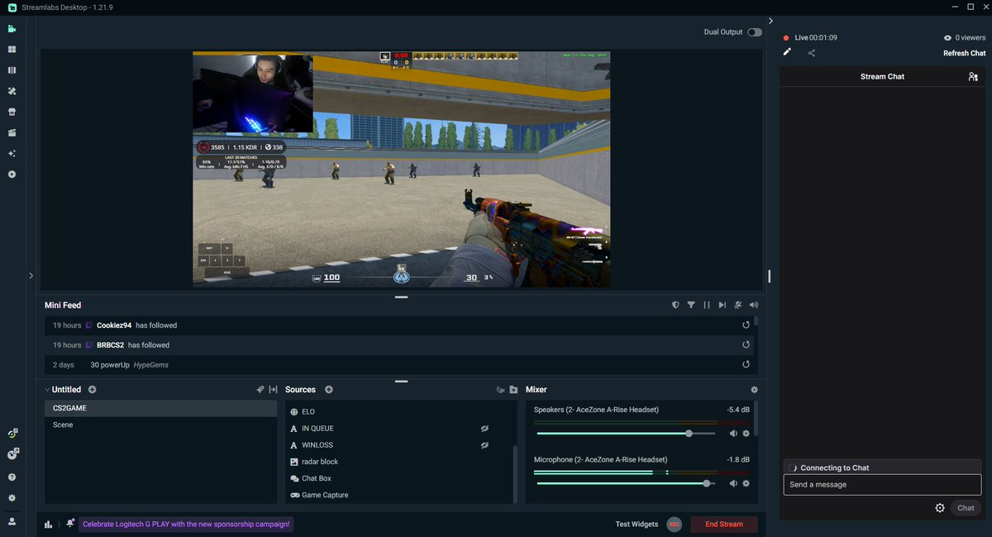Screen dimensions: 992x537
Task: Pause the Mini Feed alert queue
Action: click(707, 305)
